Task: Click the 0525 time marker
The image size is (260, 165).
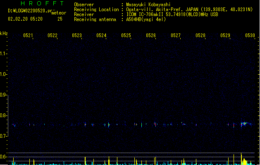Action: [126, 35]
